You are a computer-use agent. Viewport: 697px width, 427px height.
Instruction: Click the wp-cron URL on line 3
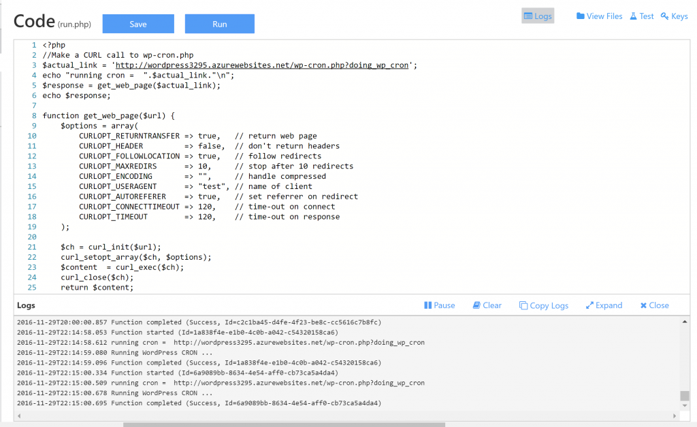point(262,65)
